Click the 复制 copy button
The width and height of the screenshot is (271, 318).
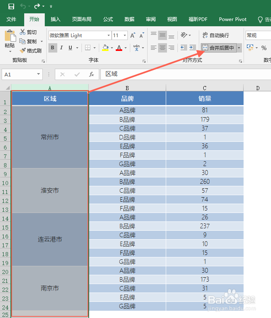28,41
